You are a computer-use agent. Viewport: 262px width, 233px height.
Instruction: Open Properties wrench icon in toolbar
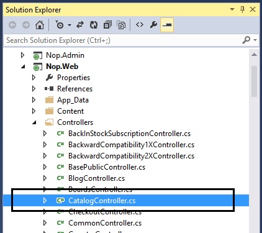pos(153,25)
